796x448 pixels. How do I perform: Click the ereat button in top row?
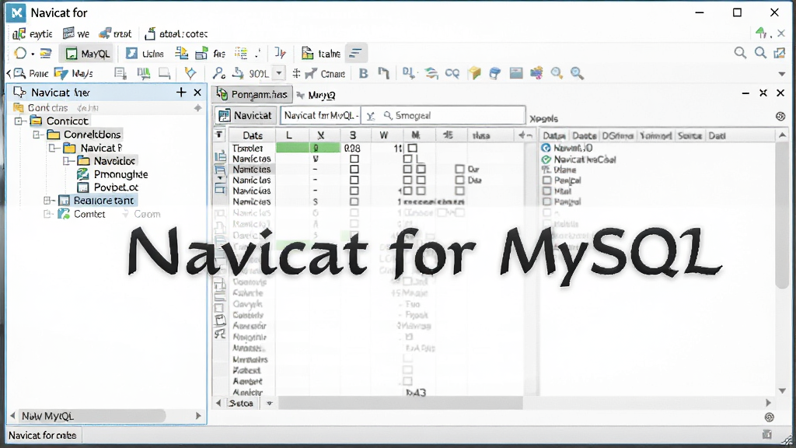point(115,33)
